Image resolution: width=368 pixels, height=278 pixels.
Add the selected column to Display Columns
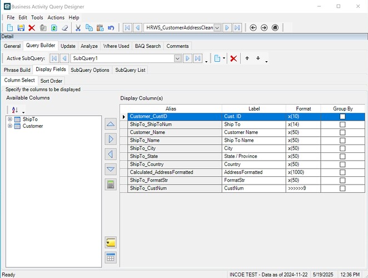pos(111,139)
